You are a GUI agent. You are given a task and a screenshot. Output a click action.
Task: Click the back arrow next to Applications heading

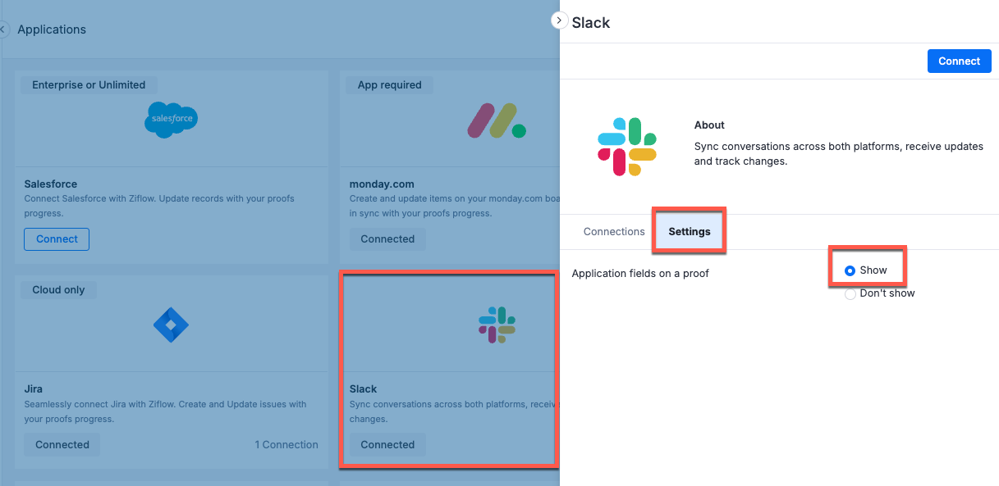(3, 30)
